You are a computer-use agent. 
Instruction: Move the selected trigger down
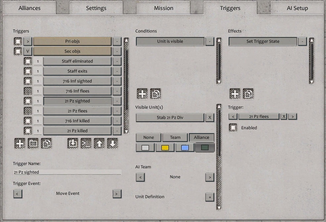112,143
